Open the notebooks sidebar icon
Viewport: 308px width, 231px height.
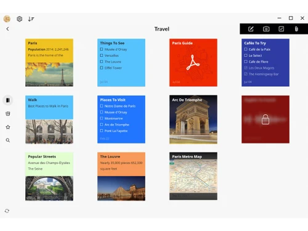[x=8, y=100]
